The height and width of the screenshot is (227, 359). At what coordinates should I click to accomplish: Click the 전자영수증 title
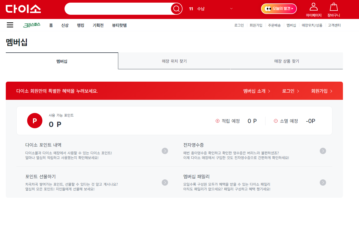(194, 145)
